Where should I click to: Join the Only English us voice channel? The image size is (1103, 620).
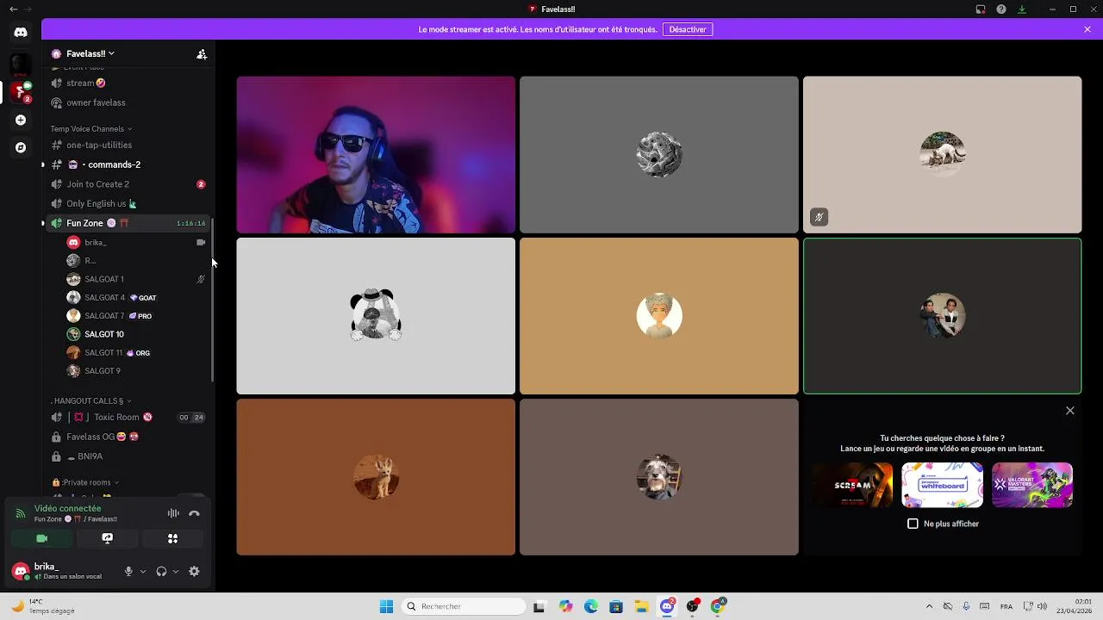tap(128, 203)
